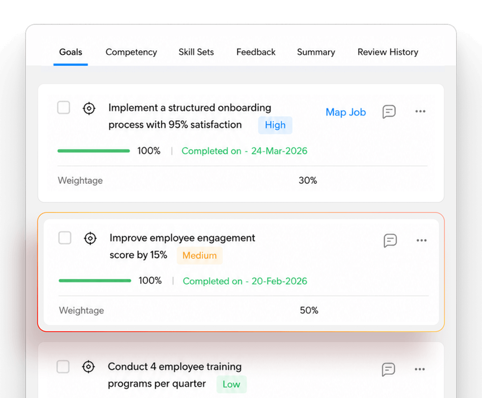Screen dimensions: 482x398
Task: Open the Review History tab
Action: tap(388, 52)
